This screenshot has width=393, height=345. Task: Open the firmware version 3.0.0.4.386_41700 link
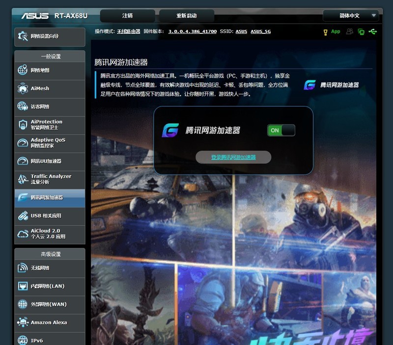192,31
